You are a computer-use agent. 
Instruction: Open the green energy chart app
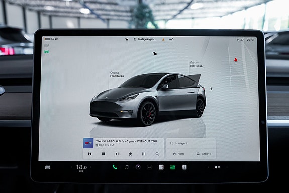click(x=173, y=167)
